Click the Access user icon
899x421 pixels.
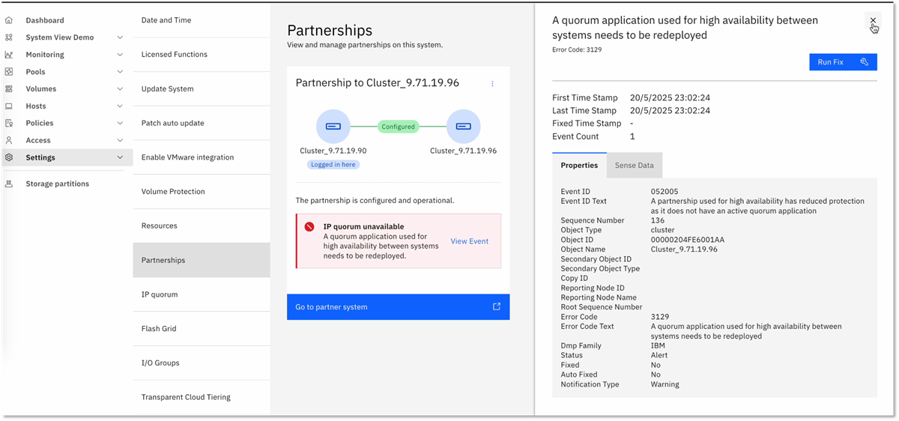click(9, 140)
